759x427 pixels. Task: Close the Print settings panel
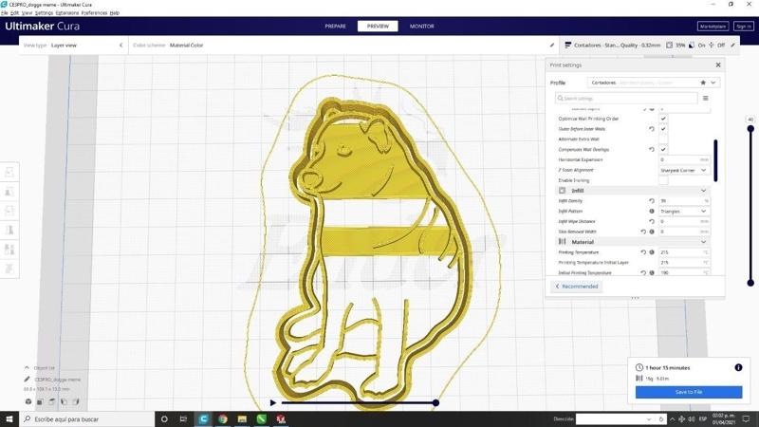point(718,65)
